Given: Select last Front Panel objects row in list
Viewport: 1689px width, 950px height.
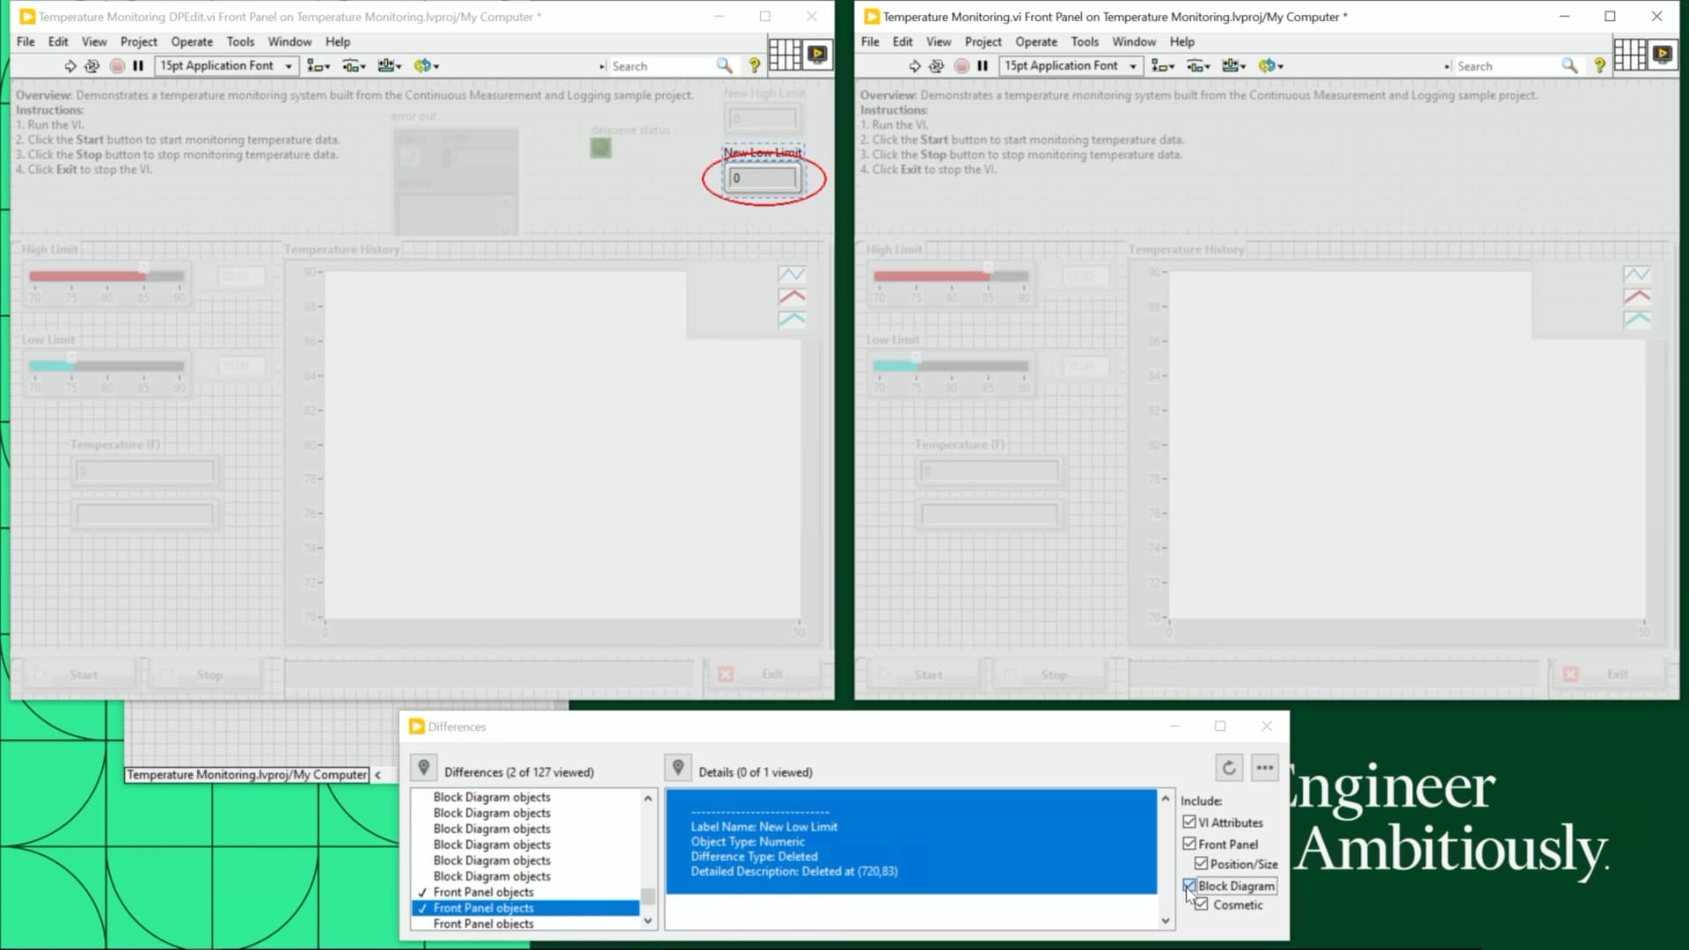Looking at the screenshot, I should click(x=526, y=924).
